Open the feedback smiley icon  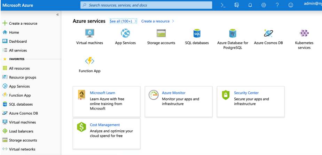[x=291, y=5]
